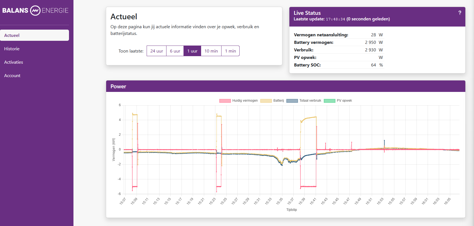Switch range to 10 min
Viewport: 474px width, 226px height.
pos(211,51)
